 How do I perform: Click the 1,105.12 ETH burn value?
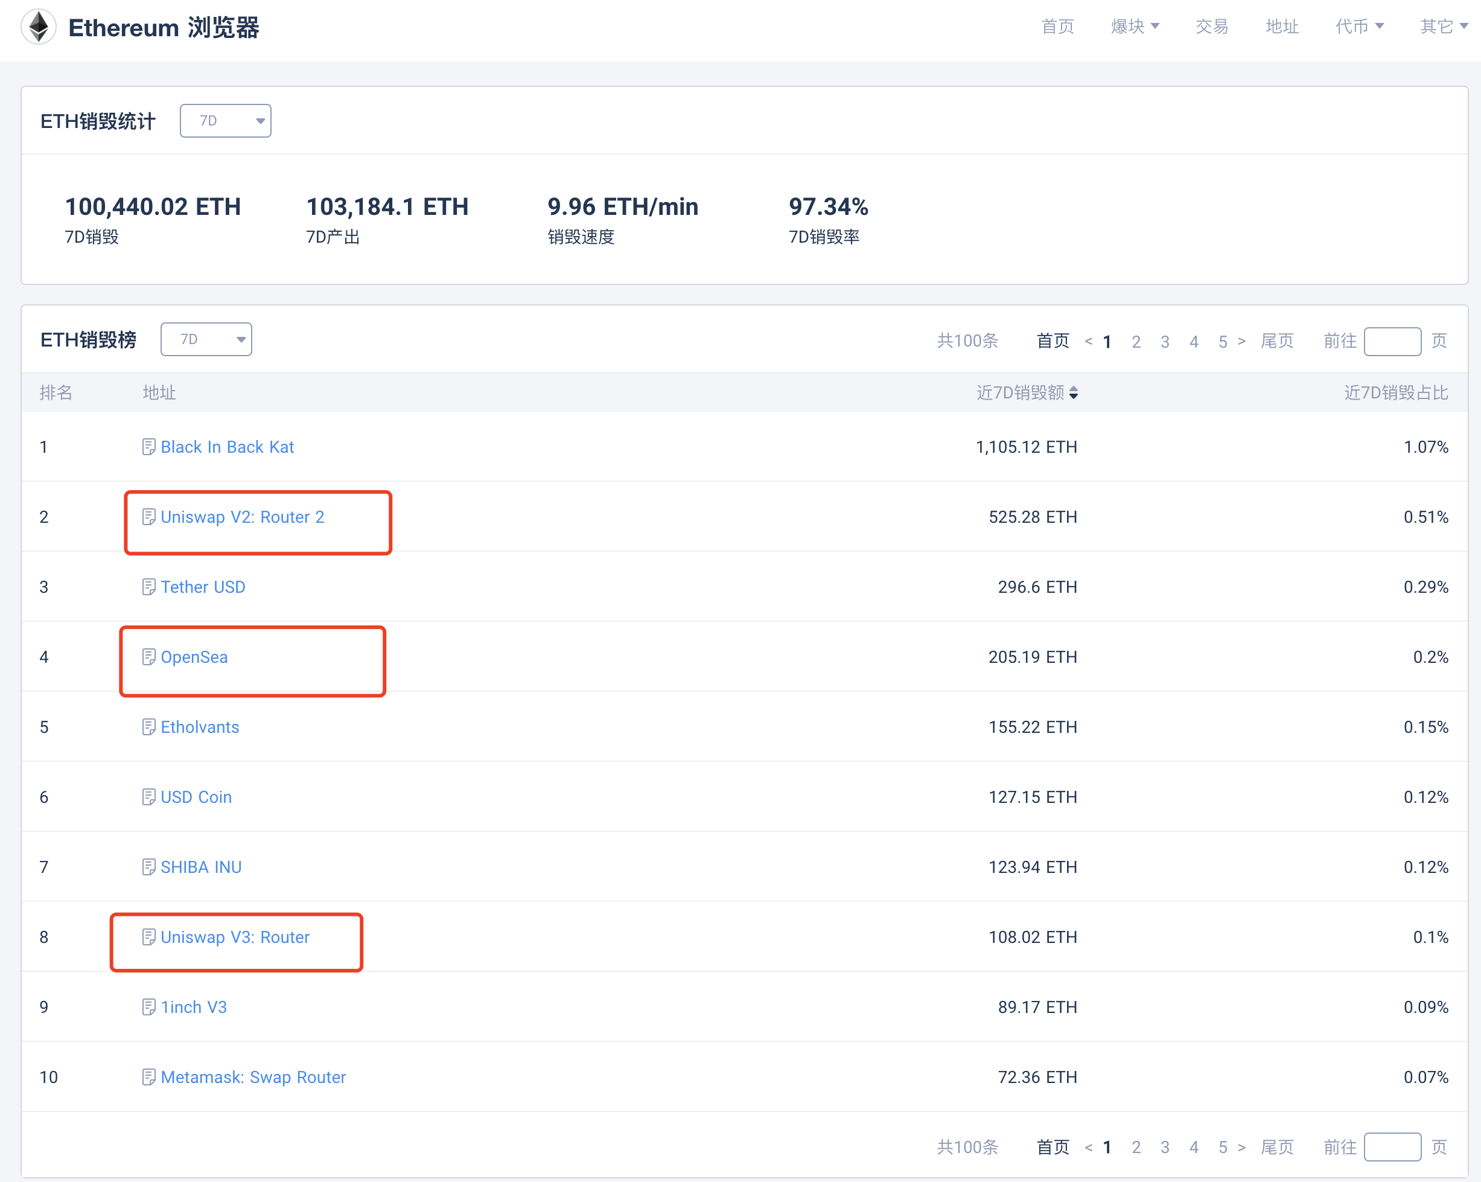[x=1026, y=447]
